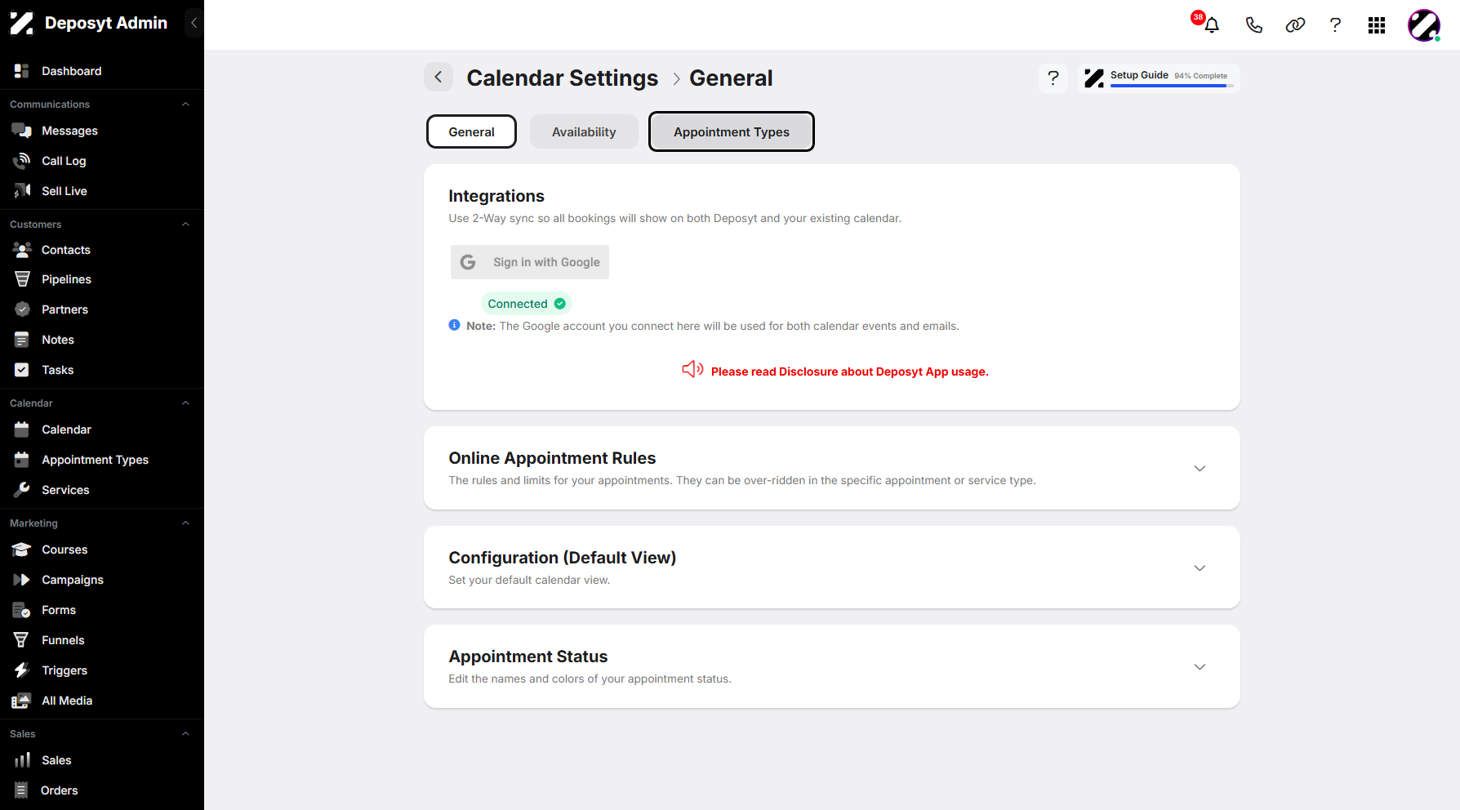Screen dimensions: 1460x810
Task: Open the apps grid menu
Action: (1377, 25)
